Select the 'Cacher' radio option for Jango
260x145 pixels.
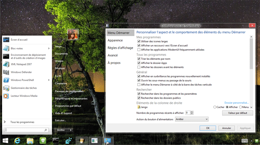coord(215,107)
